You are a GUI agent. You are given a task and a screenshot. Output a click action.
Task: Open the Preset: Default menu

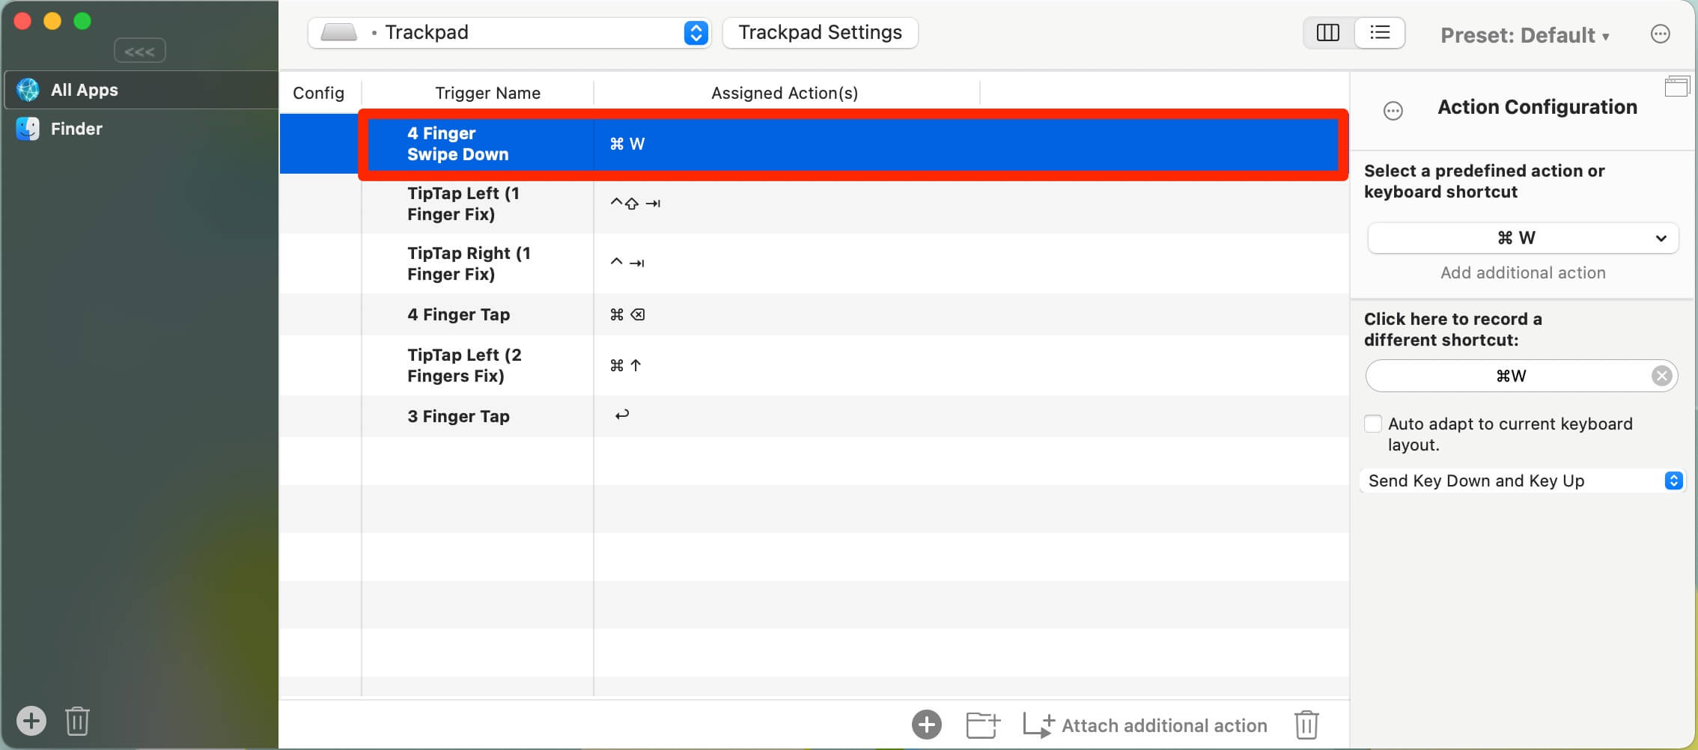[x=1524, y=35]
